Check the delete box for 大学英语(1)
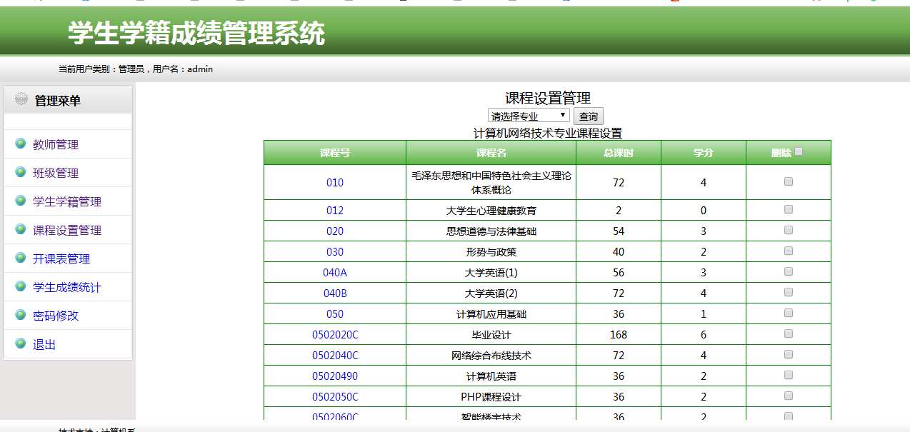Screen dimensions: 910x432 (789, 271)
